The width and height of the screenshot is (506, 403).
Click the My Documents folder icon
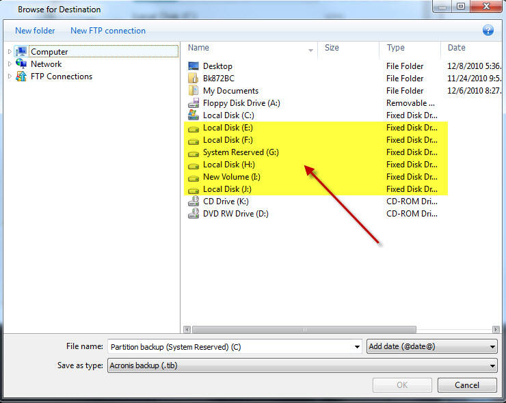[x=194, y=91]
